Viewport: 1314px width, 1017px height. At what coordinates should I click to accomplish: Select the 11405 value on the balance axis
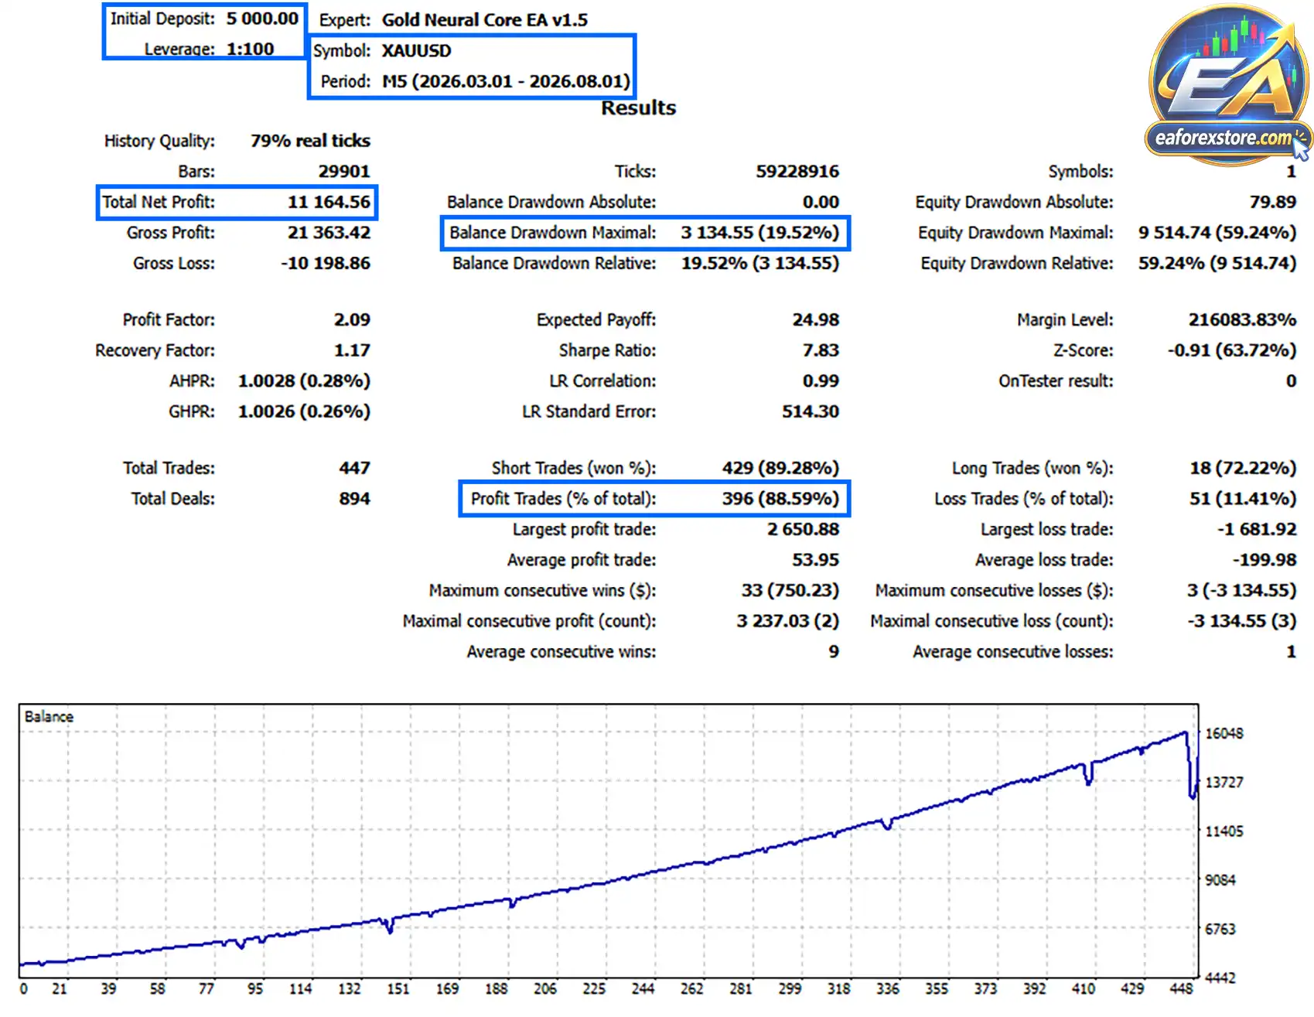(1224, 831)
